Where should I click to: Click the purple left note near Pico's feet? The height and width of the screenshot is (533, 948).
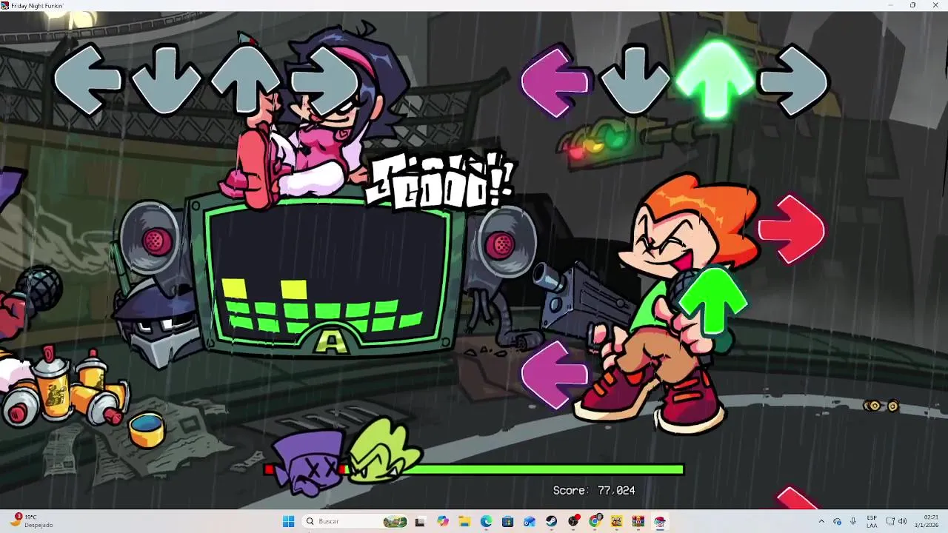pyautogui.click(x=555, y=374)
